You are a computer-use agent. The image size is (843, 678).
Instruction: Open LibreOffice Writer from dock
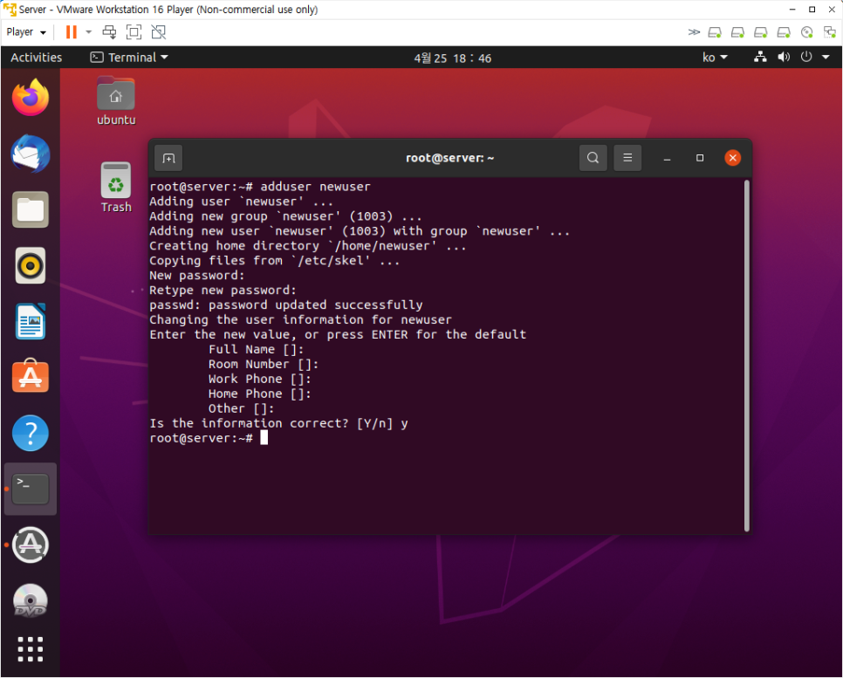click(x=31, y=321)
